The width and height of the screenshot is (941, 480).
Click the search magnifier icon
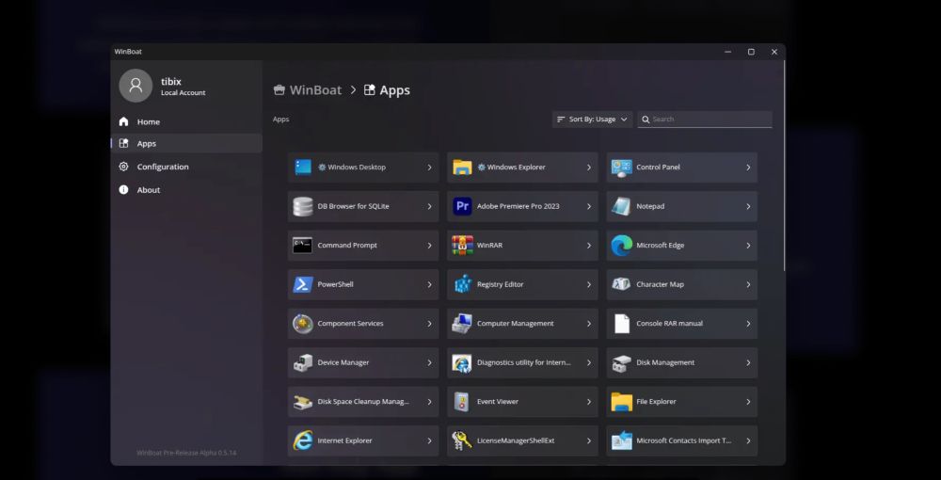click(646, 120)
